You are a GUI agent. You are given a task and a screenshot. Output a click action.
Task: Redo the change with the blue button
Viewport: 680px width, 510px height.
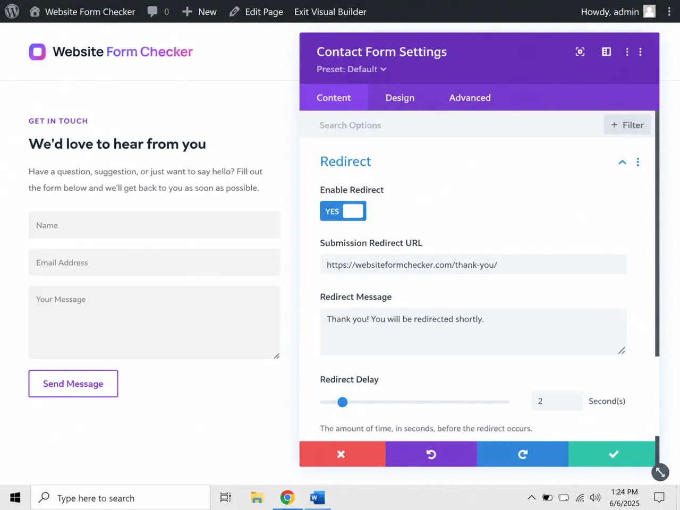tap(523, 454)
